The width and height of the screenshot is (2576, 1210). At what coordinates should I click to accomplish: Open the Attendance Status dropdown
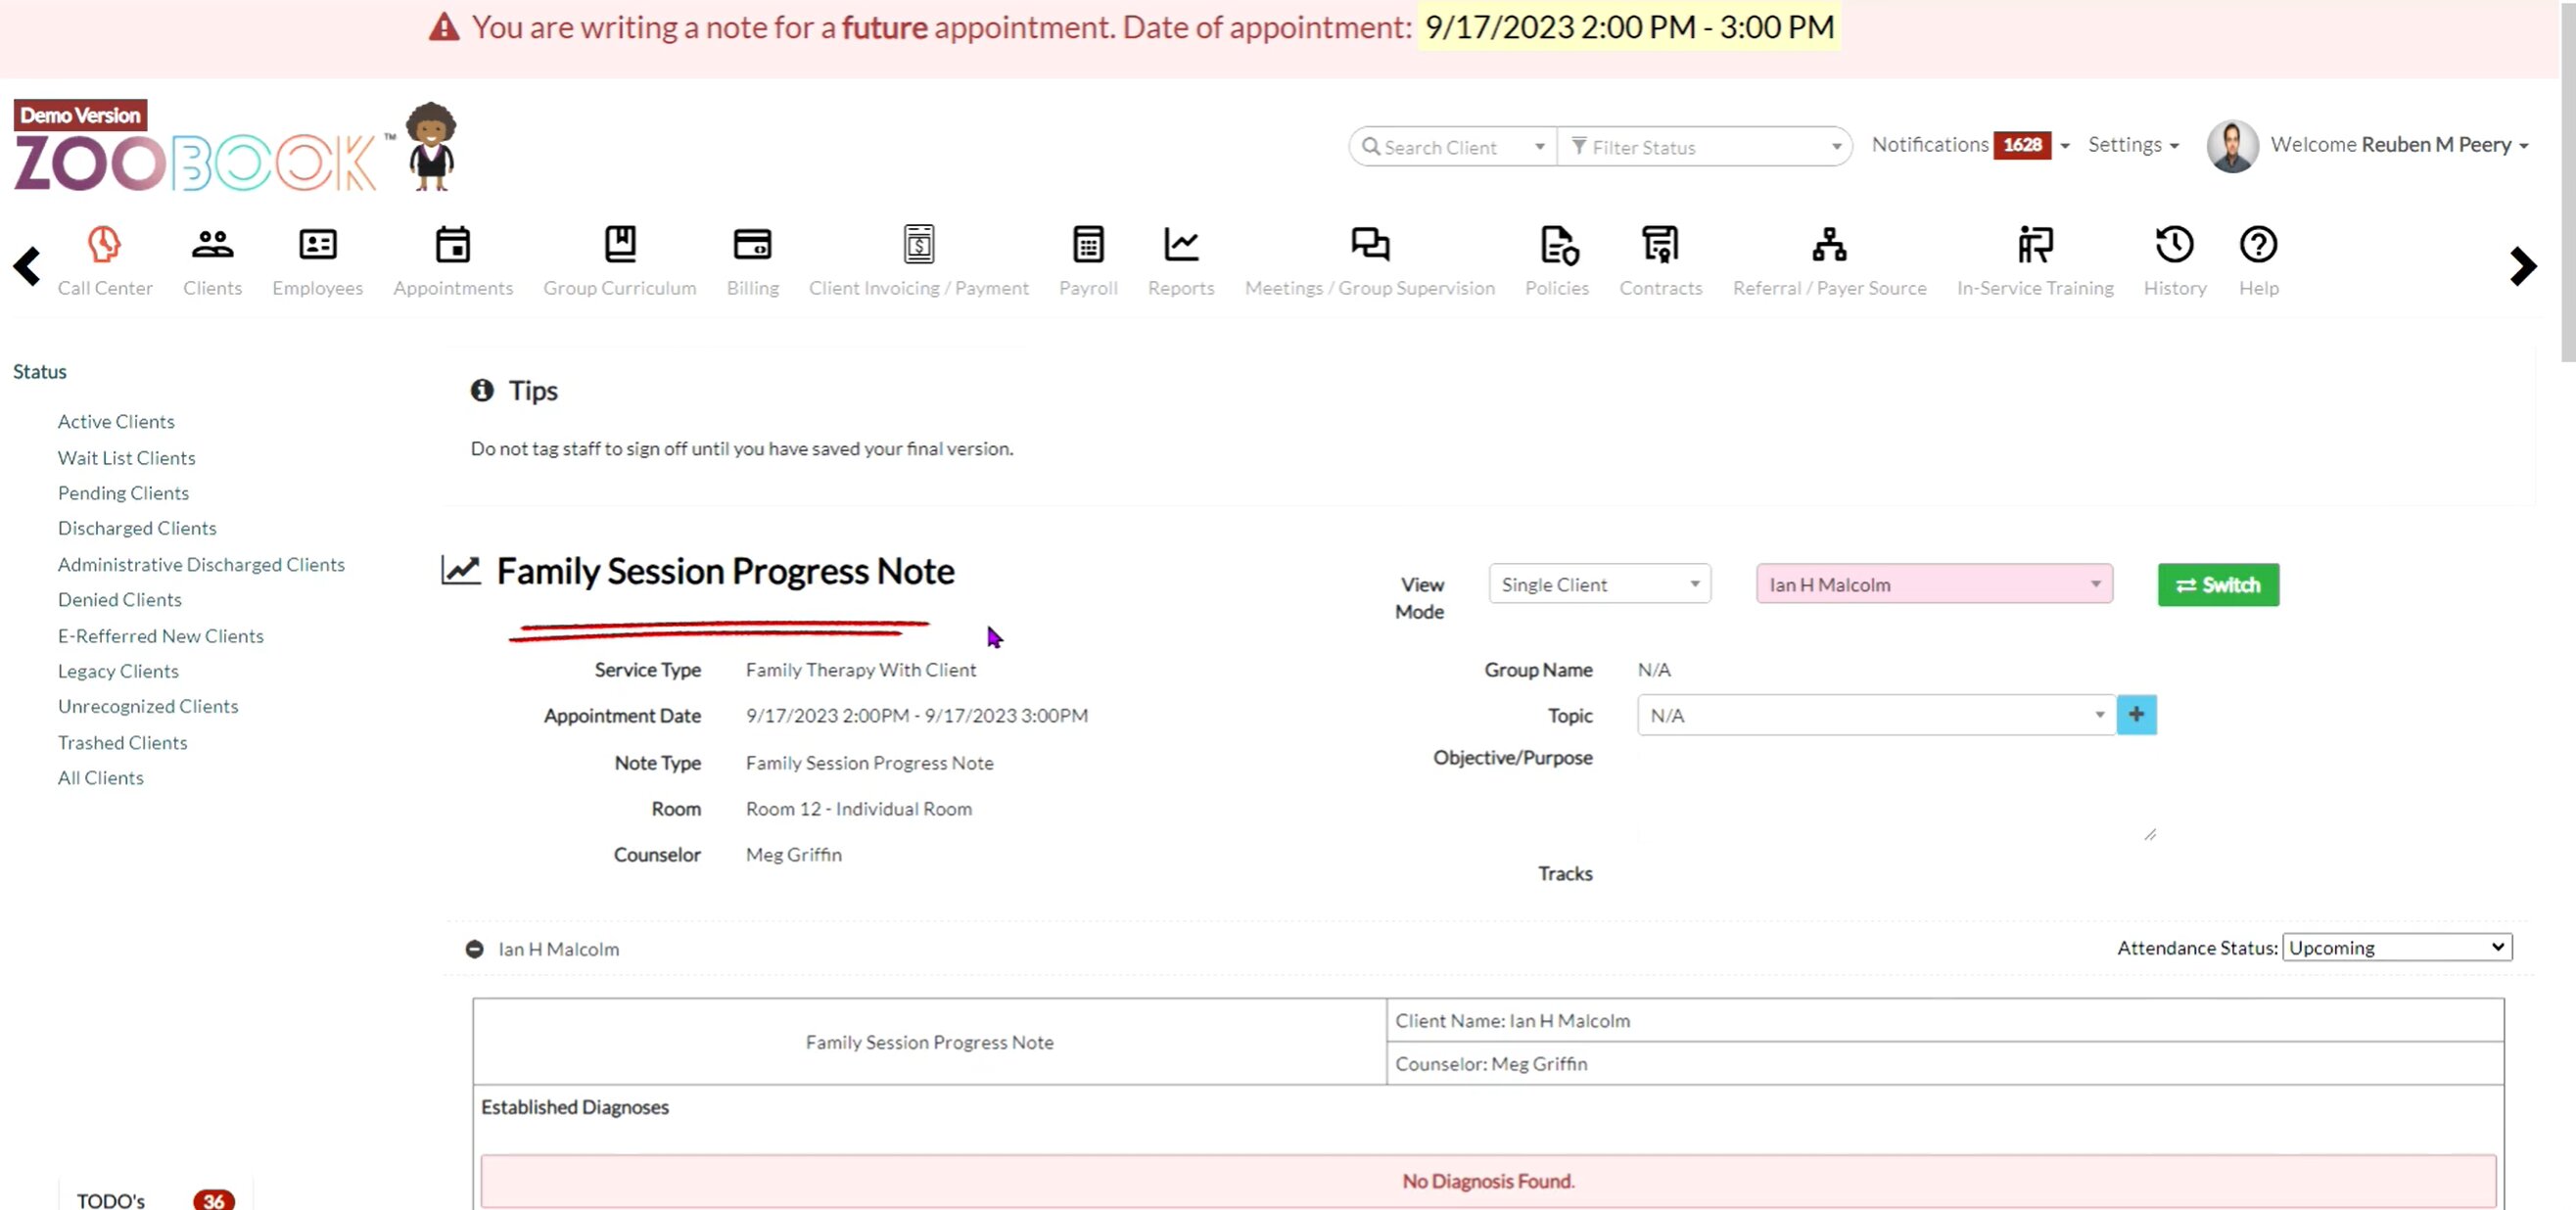point(2396,947)
